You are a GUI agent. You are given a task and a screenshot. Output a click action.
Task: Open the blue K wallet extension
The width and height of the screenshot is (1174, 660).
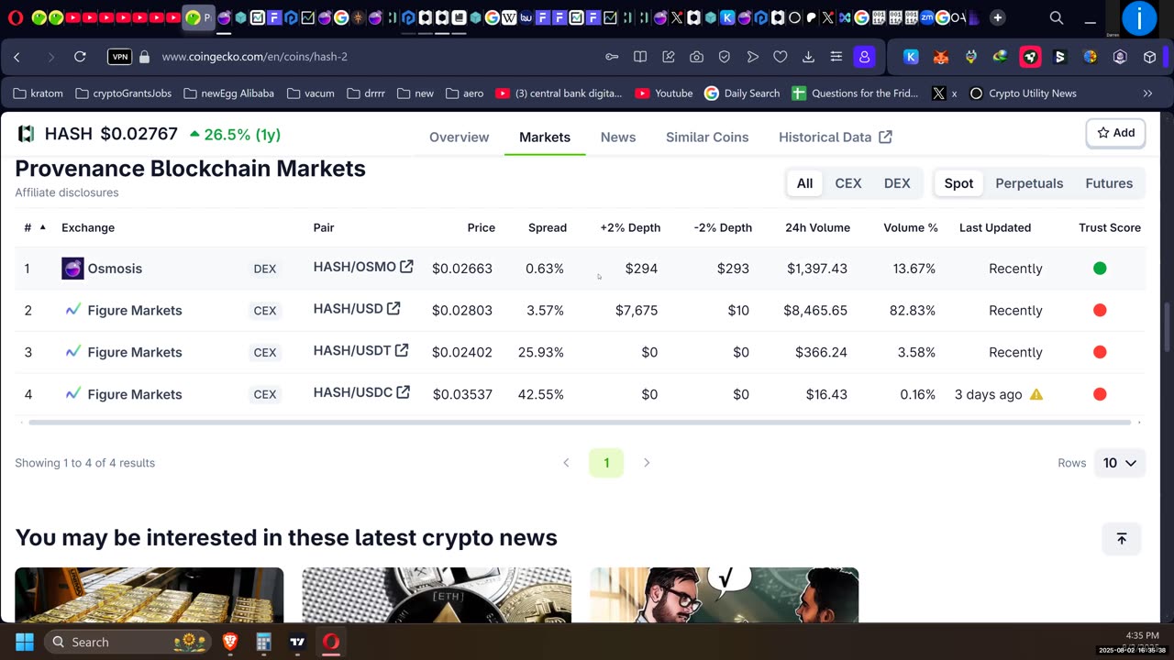[911, 57]
